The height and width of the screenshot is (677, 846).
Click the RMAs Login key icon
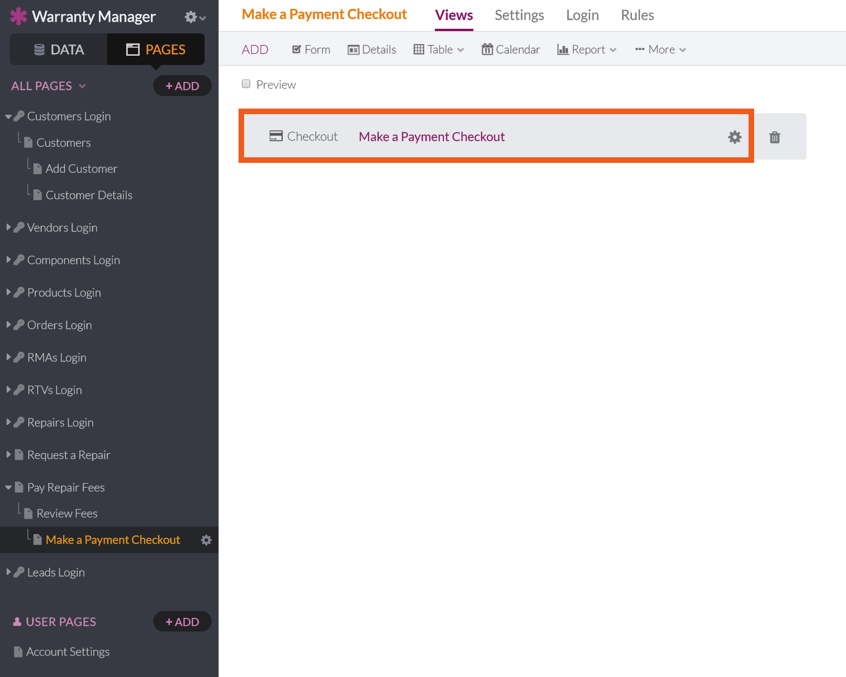click(19, 357)
